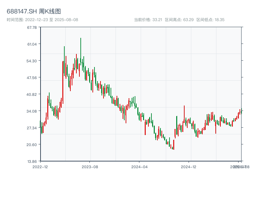Image resolution: width=268 pixels, height=201 pixels.
Task: Click y-axis label 54.30
Action: [x=31, y=61]
